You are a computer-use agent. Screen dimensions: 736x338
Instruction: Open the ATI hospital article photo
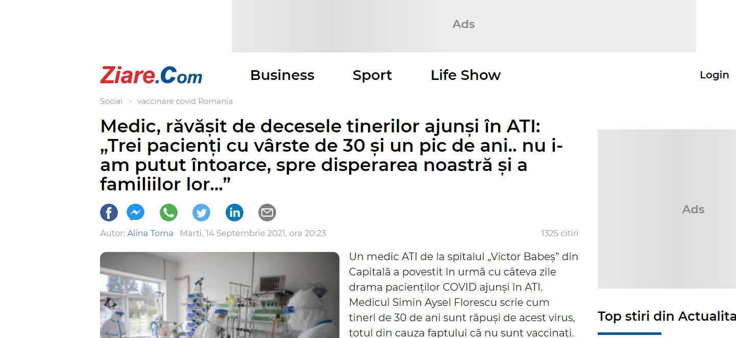point(219,295)
